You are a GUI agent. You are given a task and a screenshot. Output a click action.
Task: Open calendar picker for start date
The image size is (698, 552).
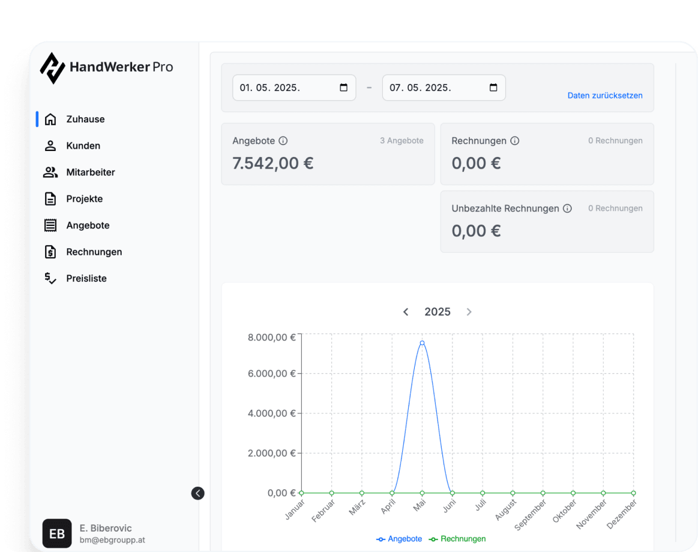pyautogui.click(x=344, y=88)
